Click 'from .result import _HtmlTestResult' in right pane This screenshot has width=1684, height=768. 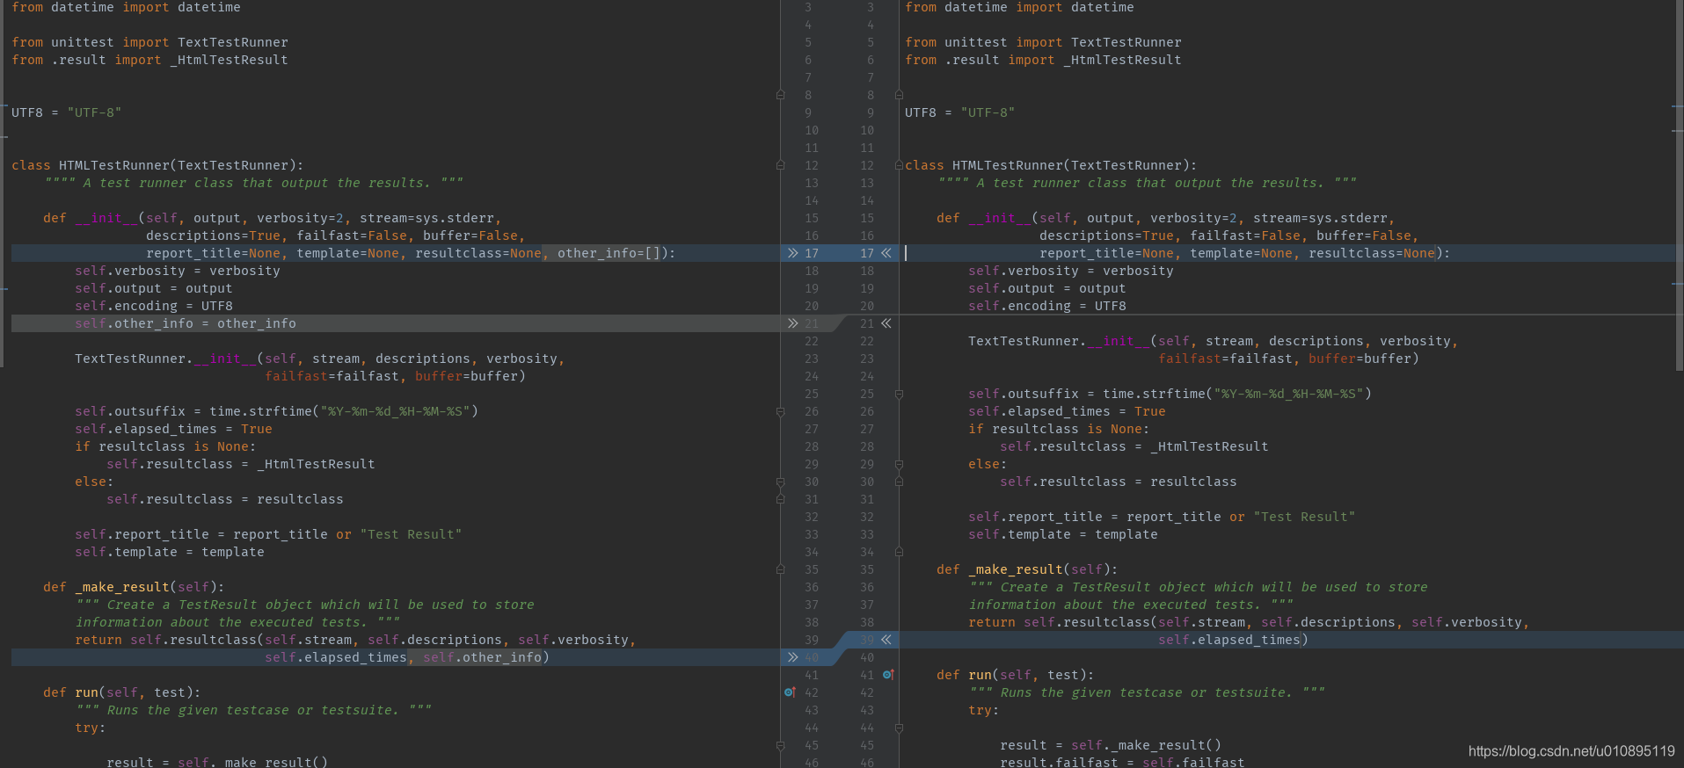[x=1043, y=60]
